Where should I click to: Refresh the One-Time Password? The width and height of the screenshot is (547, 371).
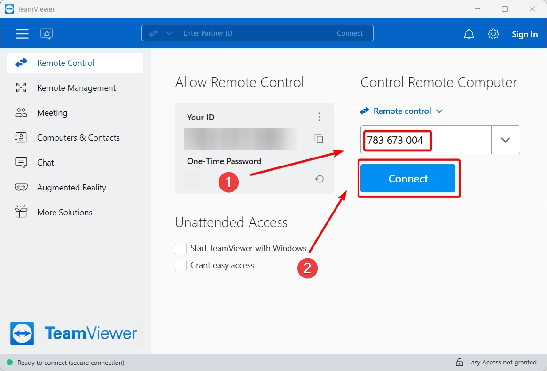(x=319, y=179)
